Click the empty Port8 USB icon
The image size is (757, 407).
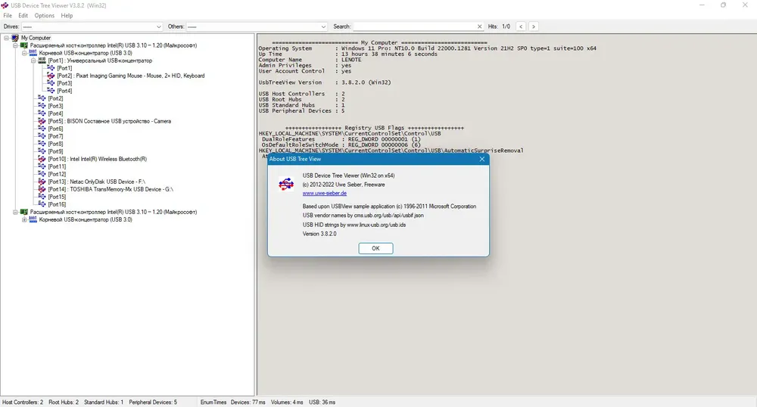click(42, 144)
